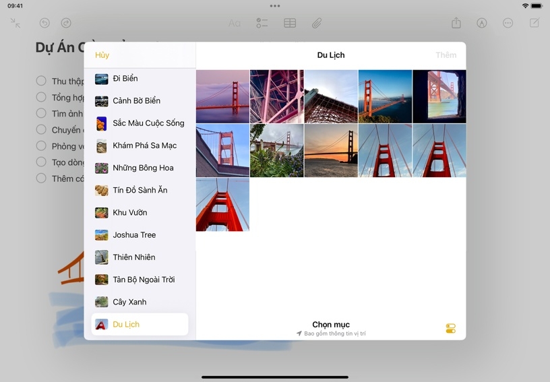Screen dimensions: 550x382
Task: Choose the "Khám Phá Sa Mạc" album
Action: (144, 146)
